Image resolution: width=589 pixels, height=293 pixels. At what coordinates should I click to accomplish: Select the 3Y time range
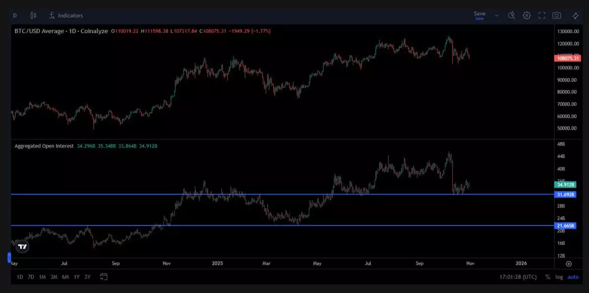(87, 277)
